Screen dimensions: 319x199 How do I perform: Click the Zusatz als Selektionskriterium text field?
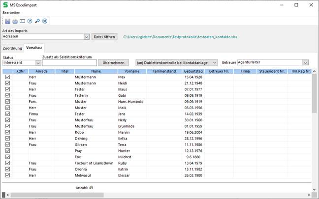pyautogui.click(x=69, y=63)
